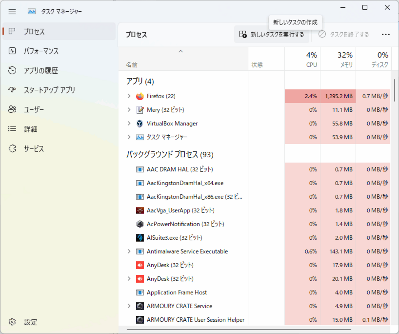The width and height of the screenshot is (399, 334).
Task: Click the Startup apps gauge icon
Action: coord(12,90)
